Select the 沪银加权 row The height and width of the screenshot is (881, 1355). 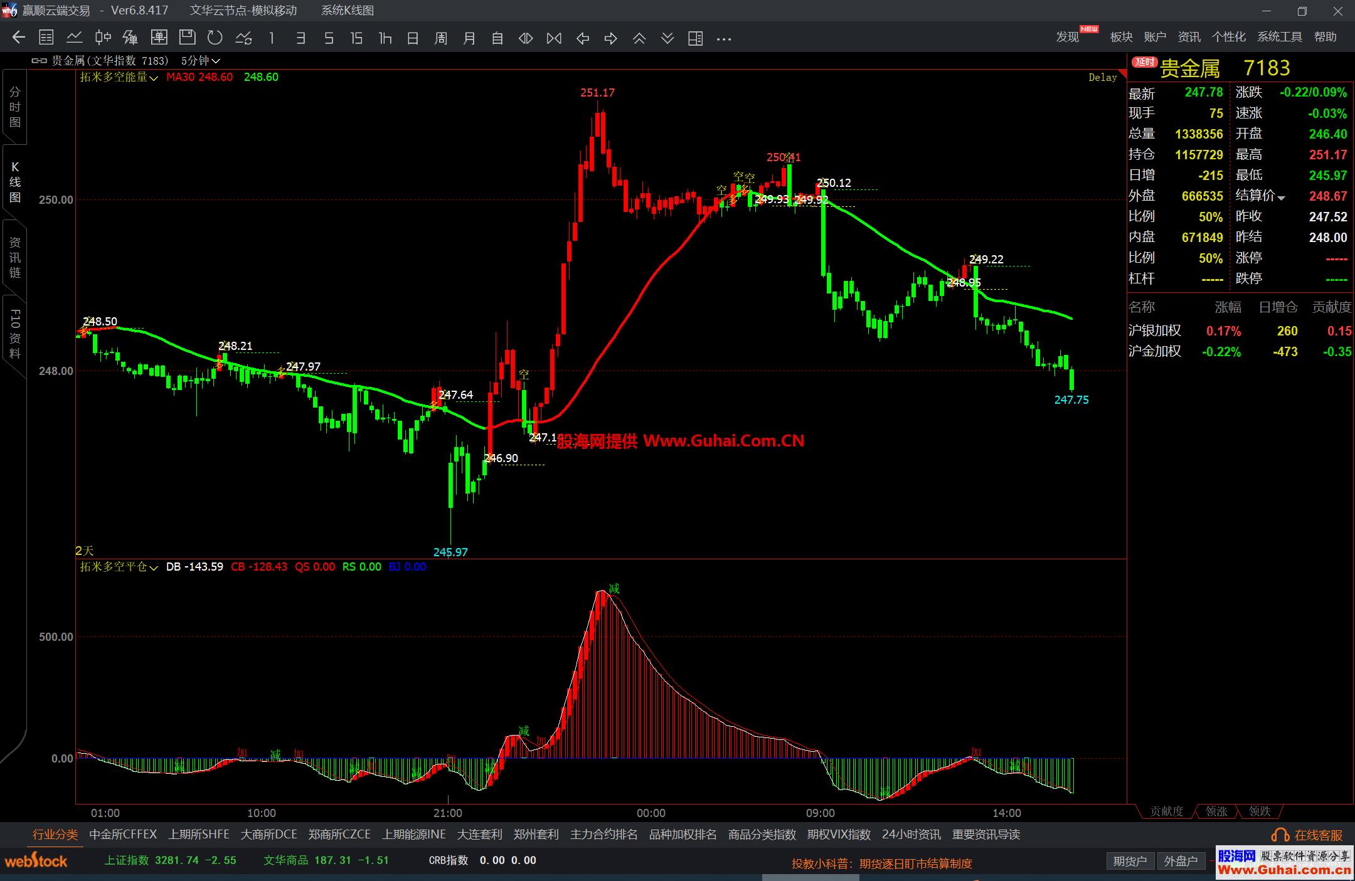(x=1154, y=330)
